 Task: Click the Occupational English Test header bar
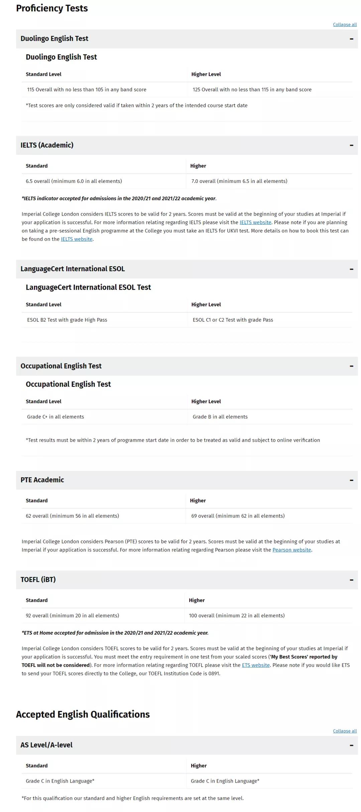click(x=187, y=366)
